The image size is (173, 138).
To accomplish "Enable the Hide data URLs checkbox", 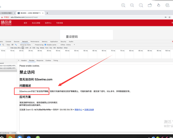I will pyautogui.click(x=9, y=48).
